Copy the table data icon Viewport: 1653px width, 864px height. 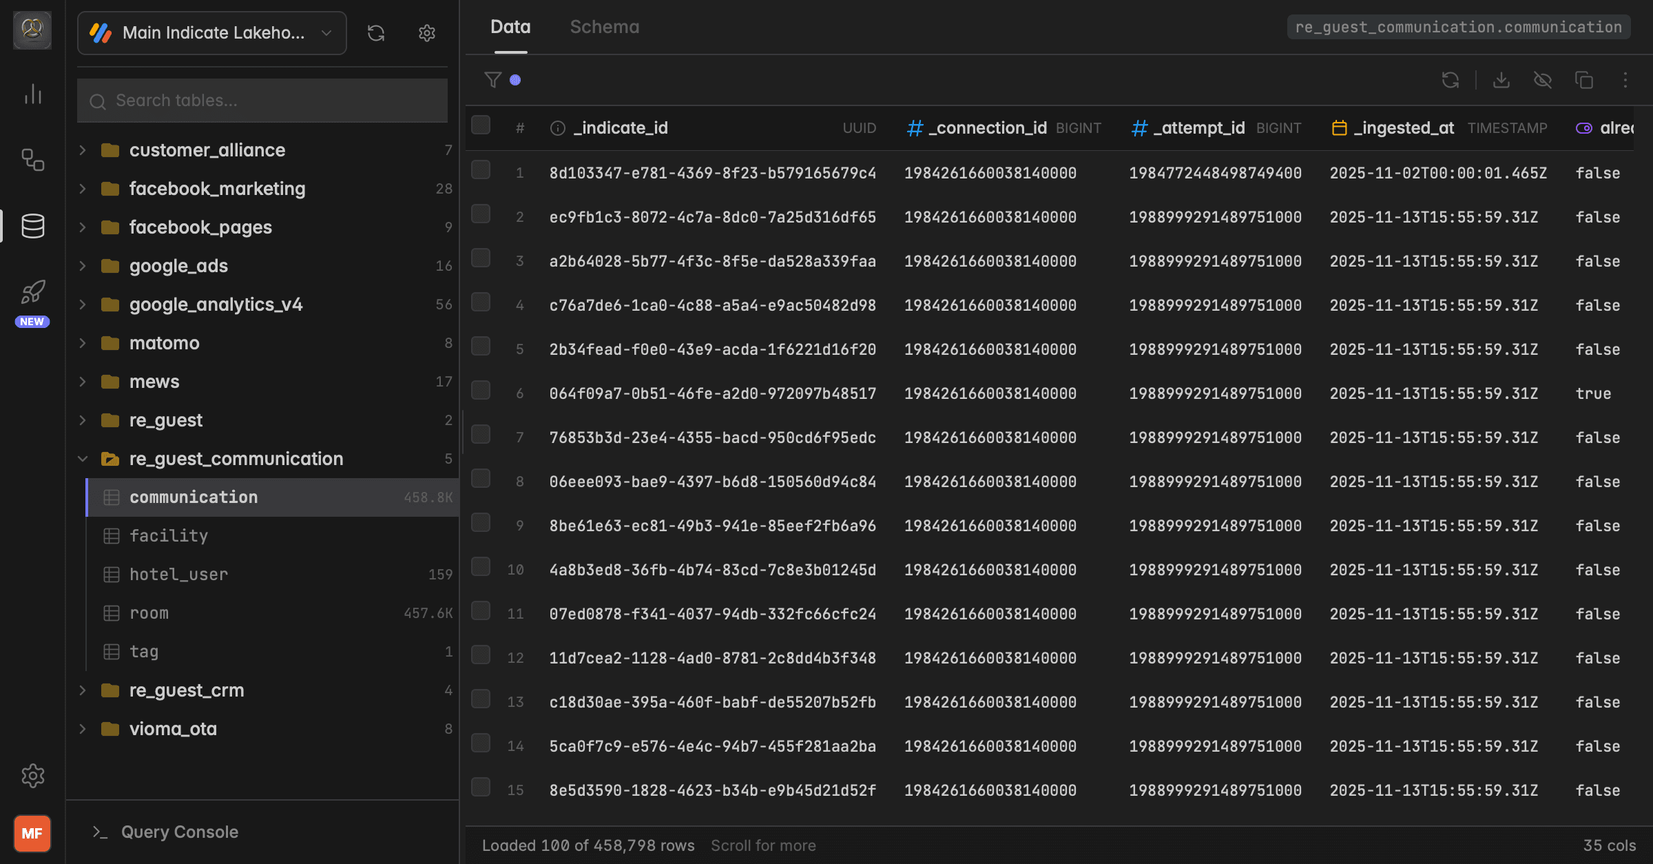[1584, 80]
